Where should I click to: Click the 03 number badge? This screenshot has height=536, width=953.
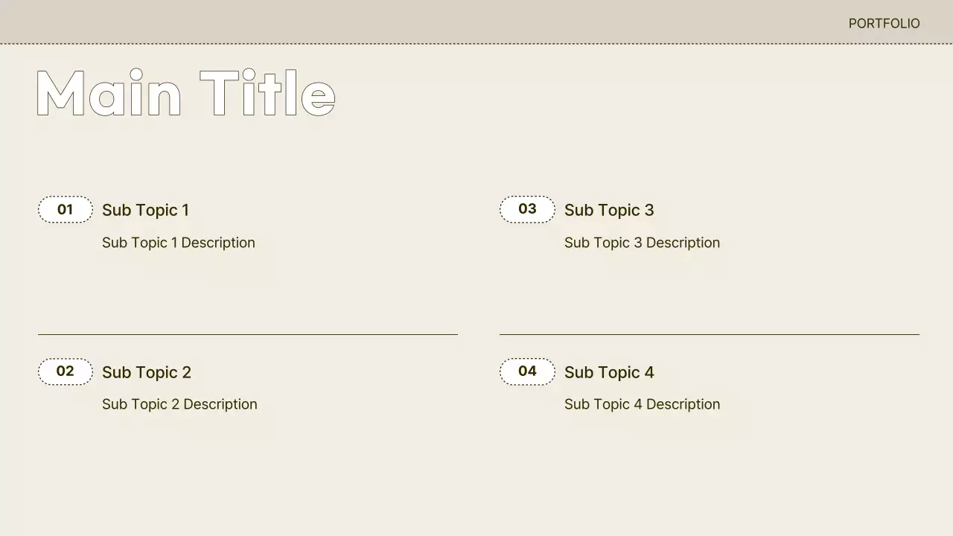[527, 209]
